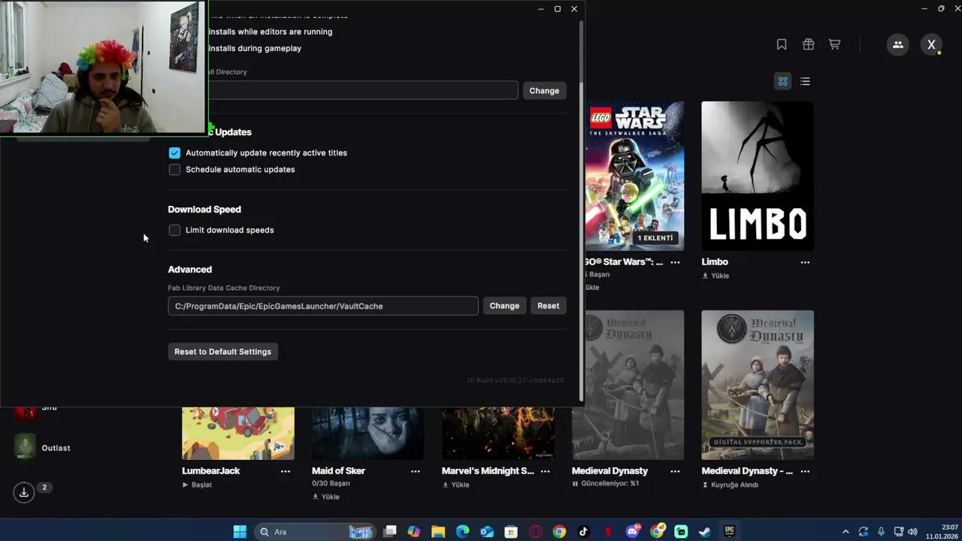This screenshot has width=962, height=541.
Task: Open the Windows Start menu
Action: click(240, 532)
